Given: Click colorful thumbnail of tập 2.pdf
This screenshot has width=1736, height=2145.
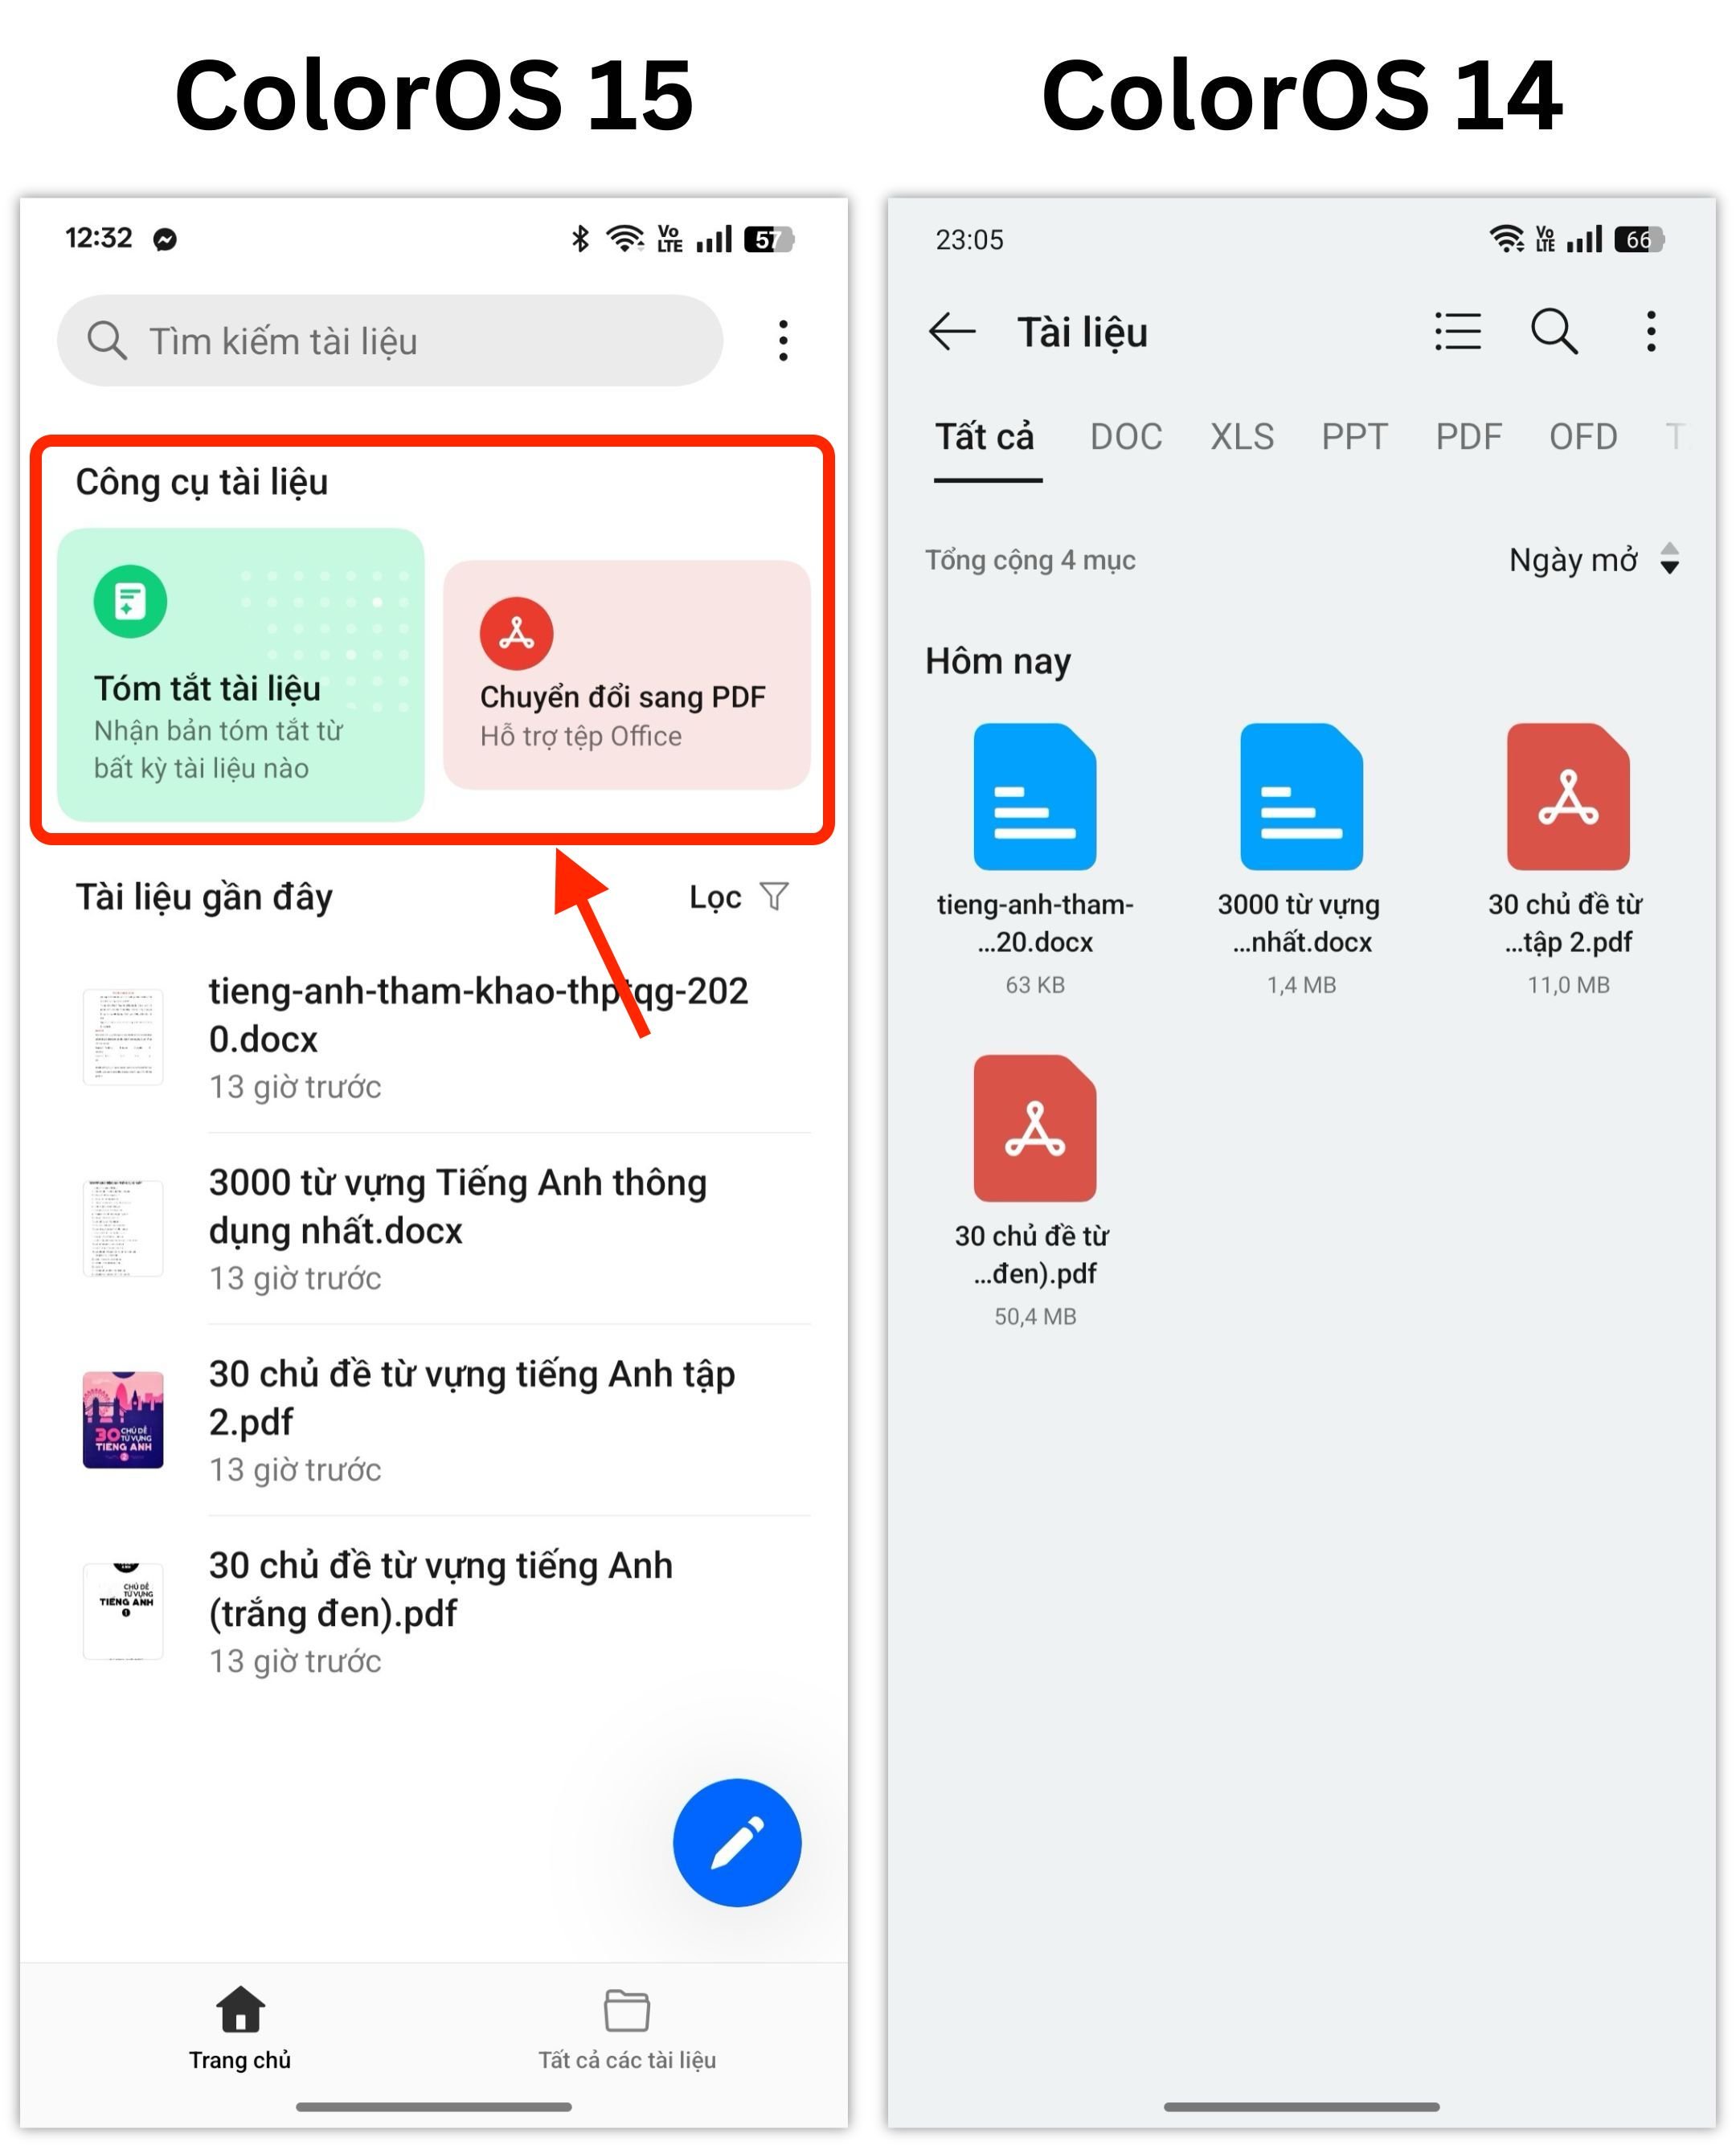Looking at the screenshot, I should [123, 1420].
